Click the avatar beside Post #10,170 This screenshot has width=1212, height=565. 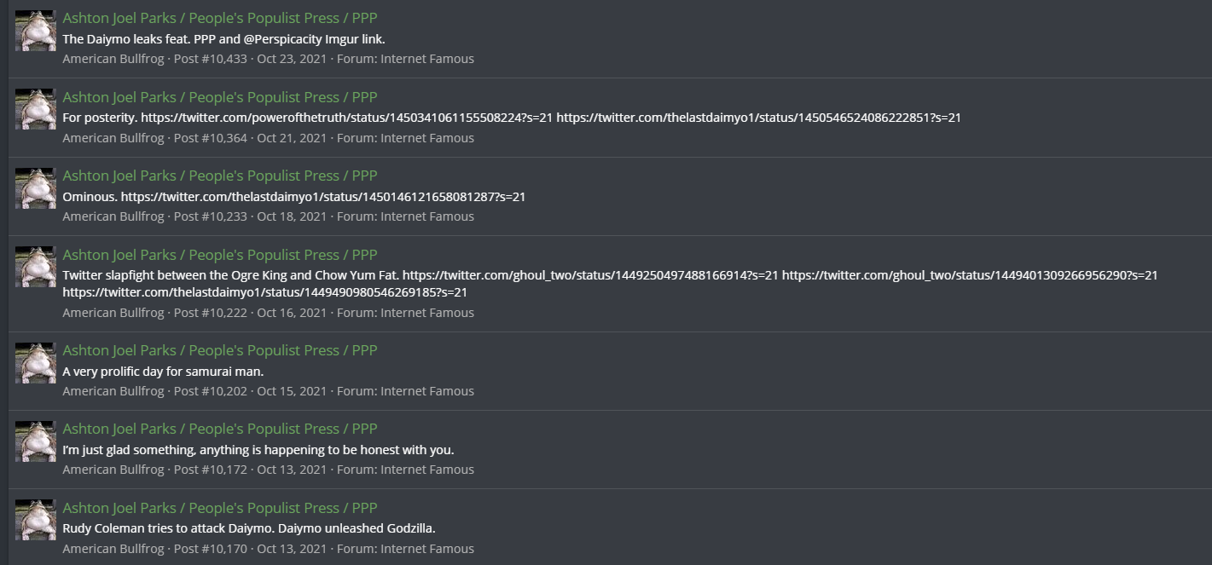click(x=36, y=520)
